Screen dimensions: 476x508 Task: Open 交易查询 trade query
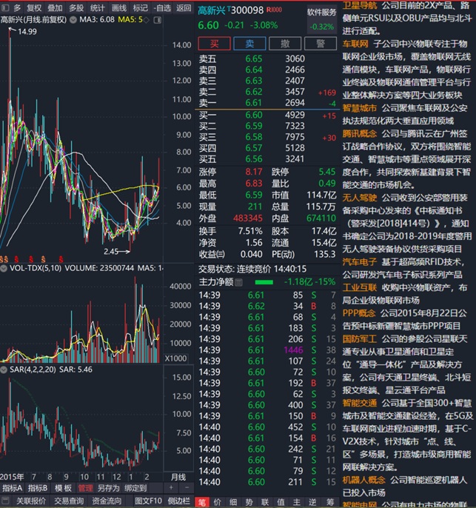click(x=69, y=501)
